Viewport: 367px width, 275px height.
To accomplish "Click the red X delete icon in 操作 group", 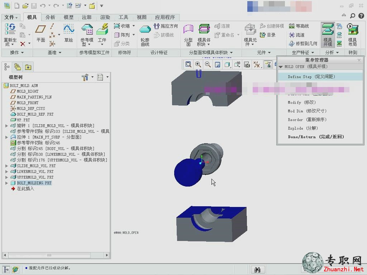I will [x=23, y=44].
